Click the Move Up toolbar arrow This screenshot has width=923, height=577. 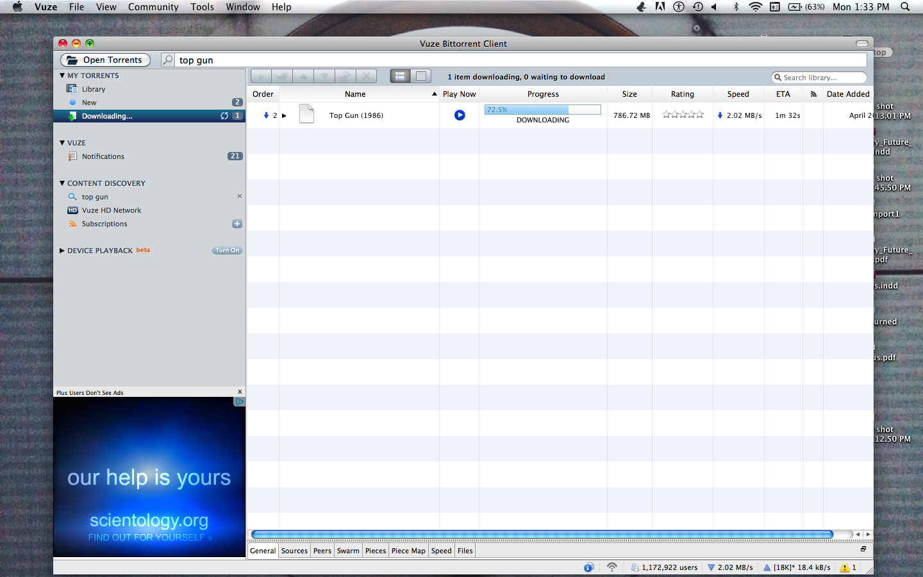pyautogui.click(x=303, y=76)
